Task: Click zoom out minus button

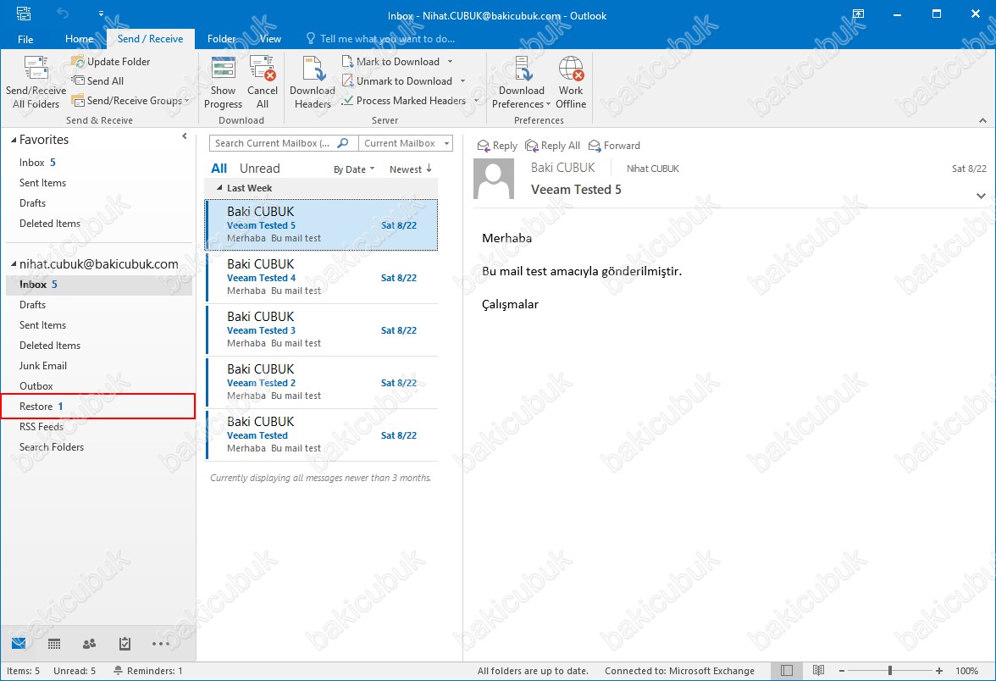Action: [842, 671]
